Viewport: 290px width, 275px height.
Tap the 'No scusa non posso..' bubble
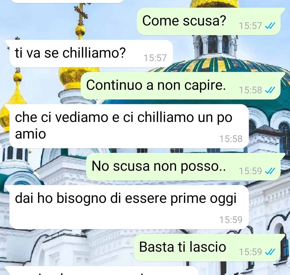point(183,167)
